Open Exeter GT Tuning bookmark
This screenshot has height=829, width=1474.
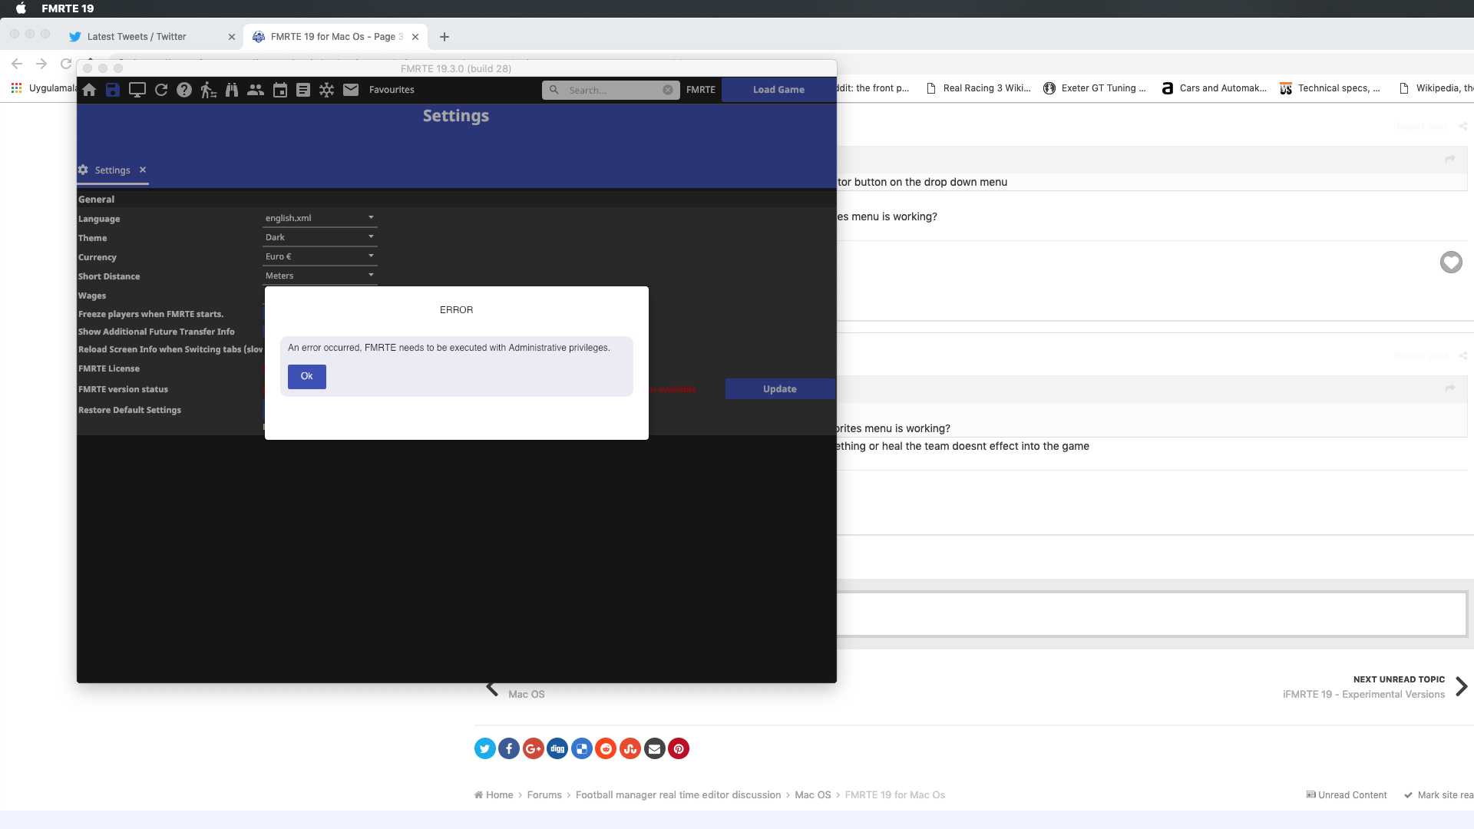click(1095, 88)
